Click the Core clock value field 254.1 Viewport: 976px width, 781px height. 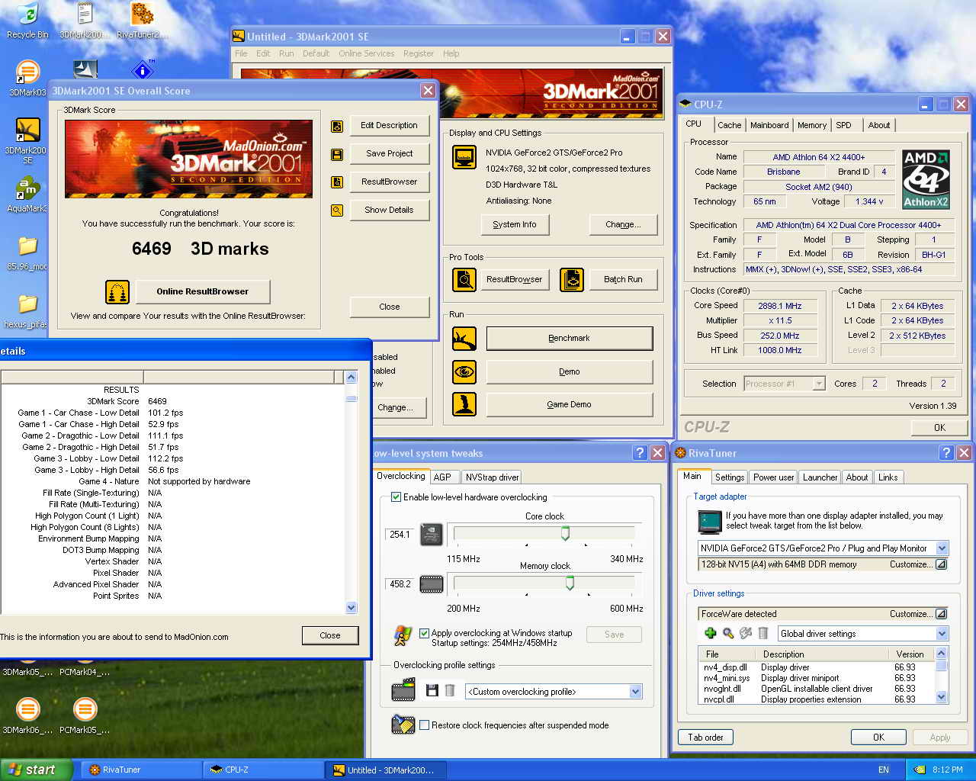pyautogui.click(x=400, y=535)
